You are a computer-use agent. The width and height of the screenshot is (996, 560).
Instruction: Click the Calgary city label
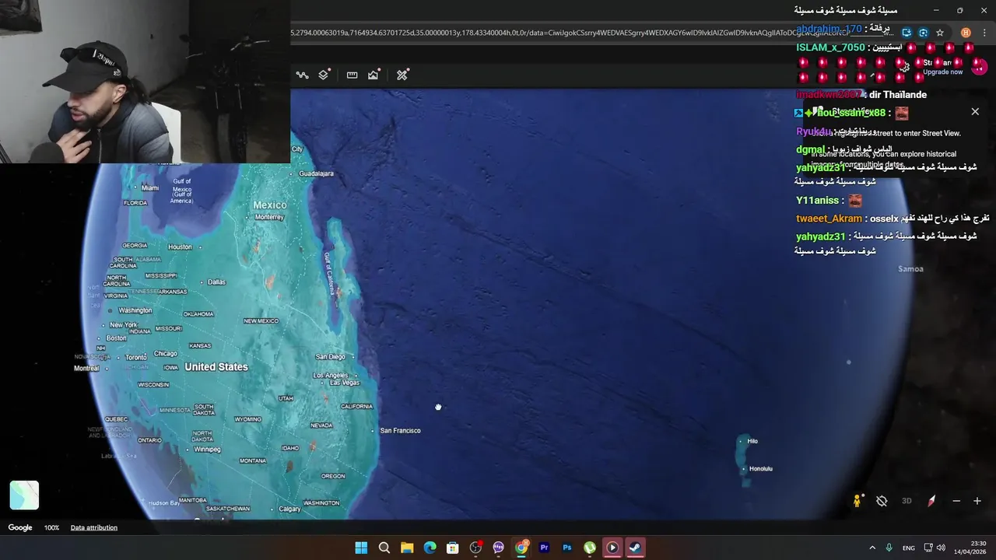pos(289,509)
